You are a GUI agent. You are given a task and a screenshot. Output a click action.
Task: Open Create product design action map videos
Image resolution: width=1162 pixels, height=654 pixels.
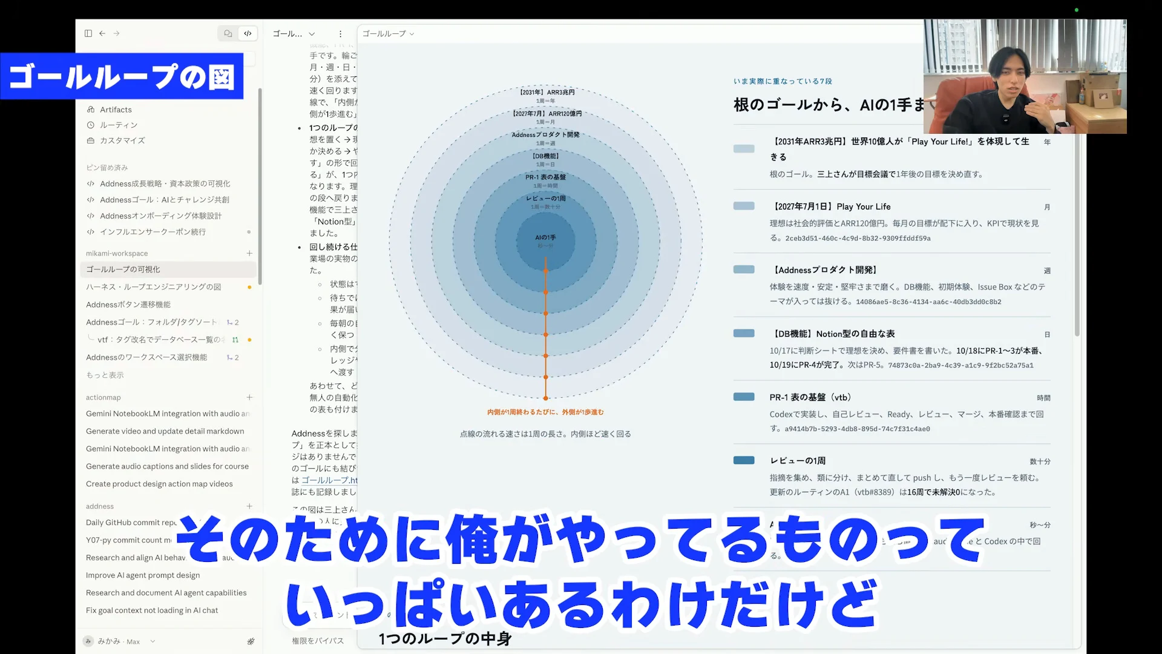[x=159, y=484]
